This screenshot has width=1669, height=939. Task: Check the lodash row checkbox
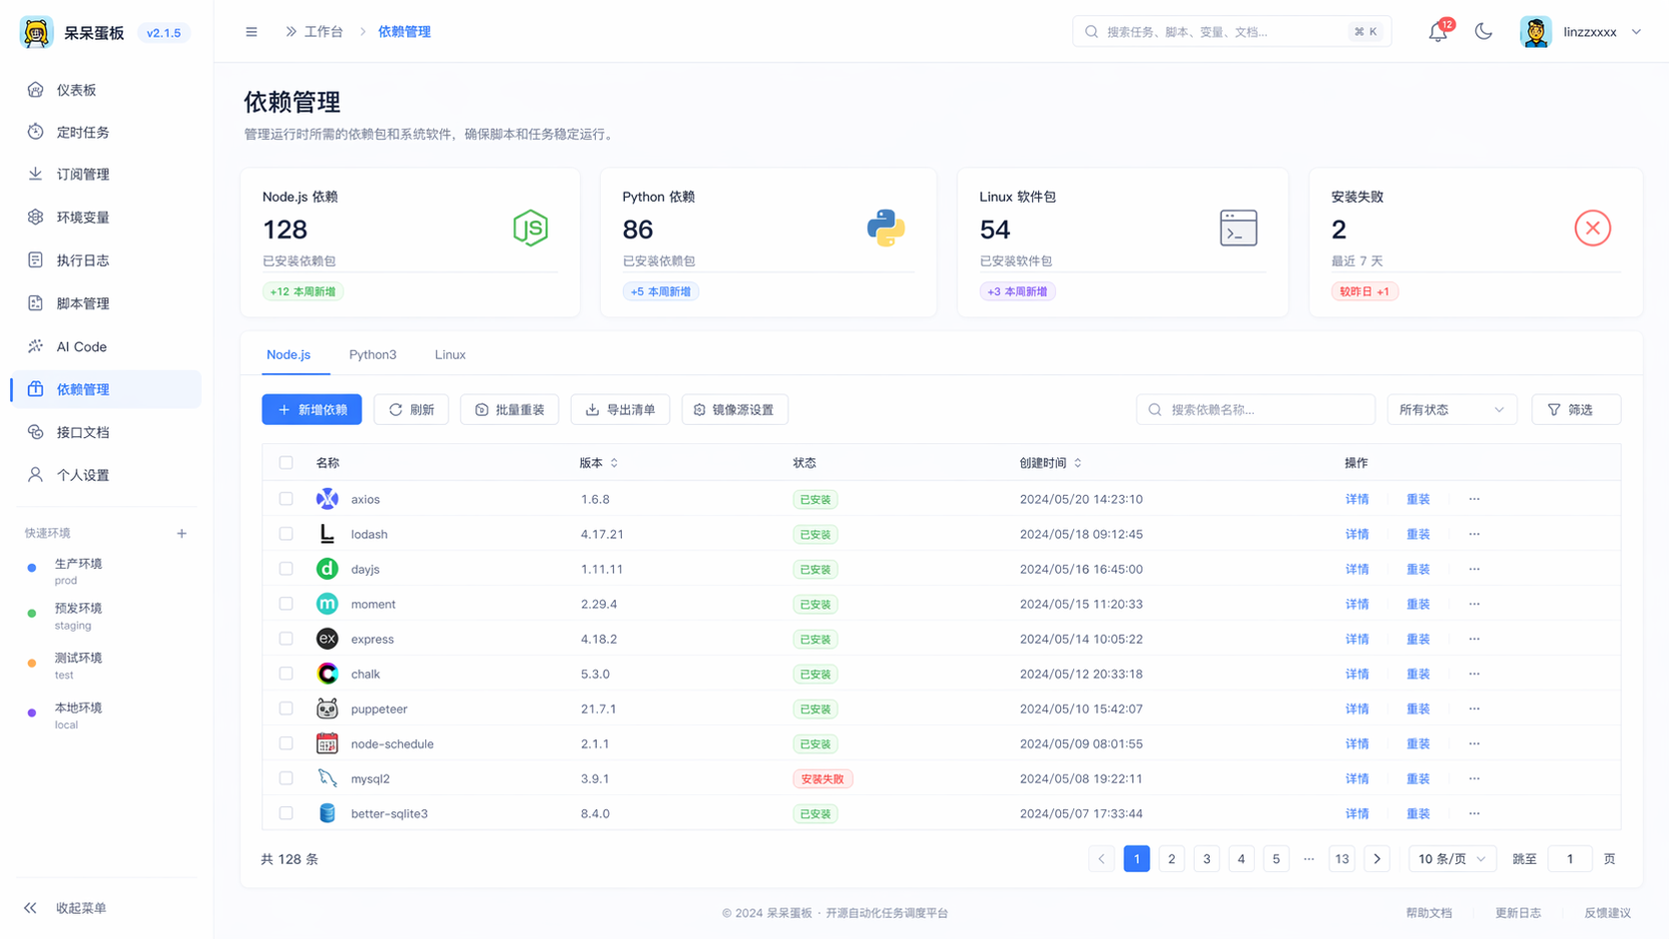point(286,534)
